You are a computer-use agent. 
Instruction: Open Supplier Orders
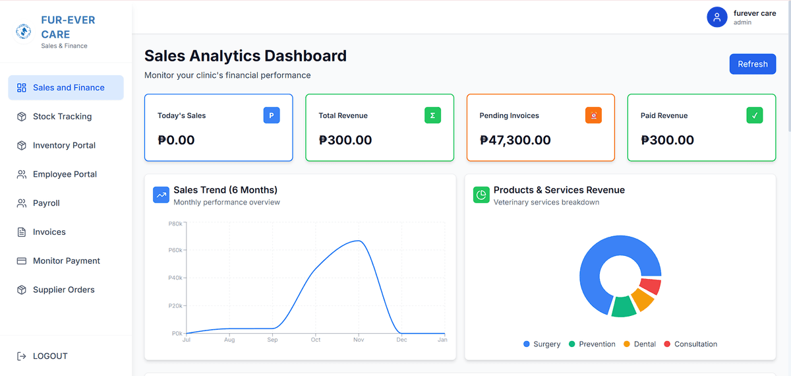(x=64, y=290)
